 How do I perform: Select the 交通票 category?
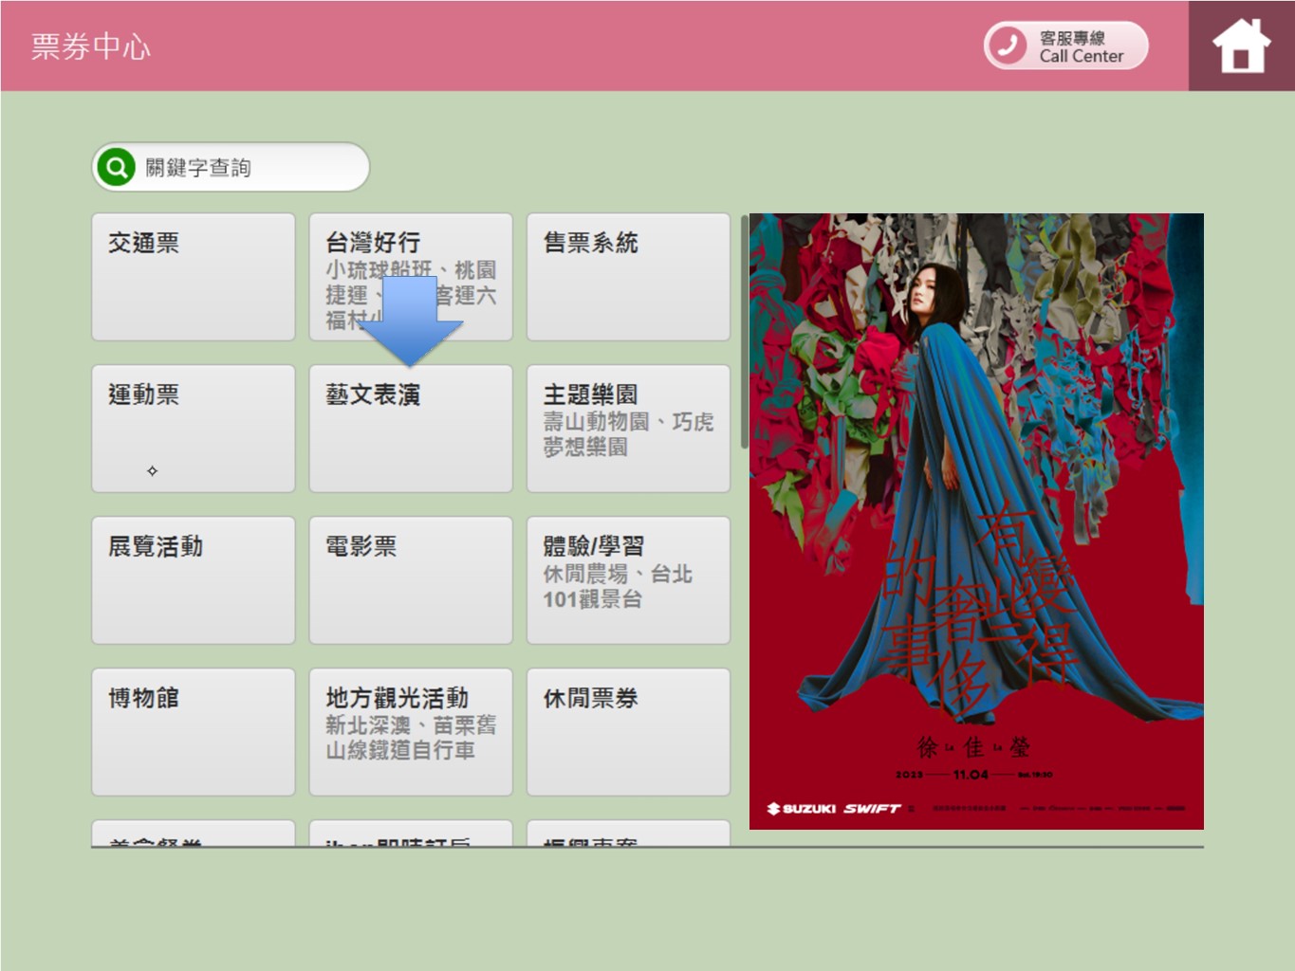193,277
